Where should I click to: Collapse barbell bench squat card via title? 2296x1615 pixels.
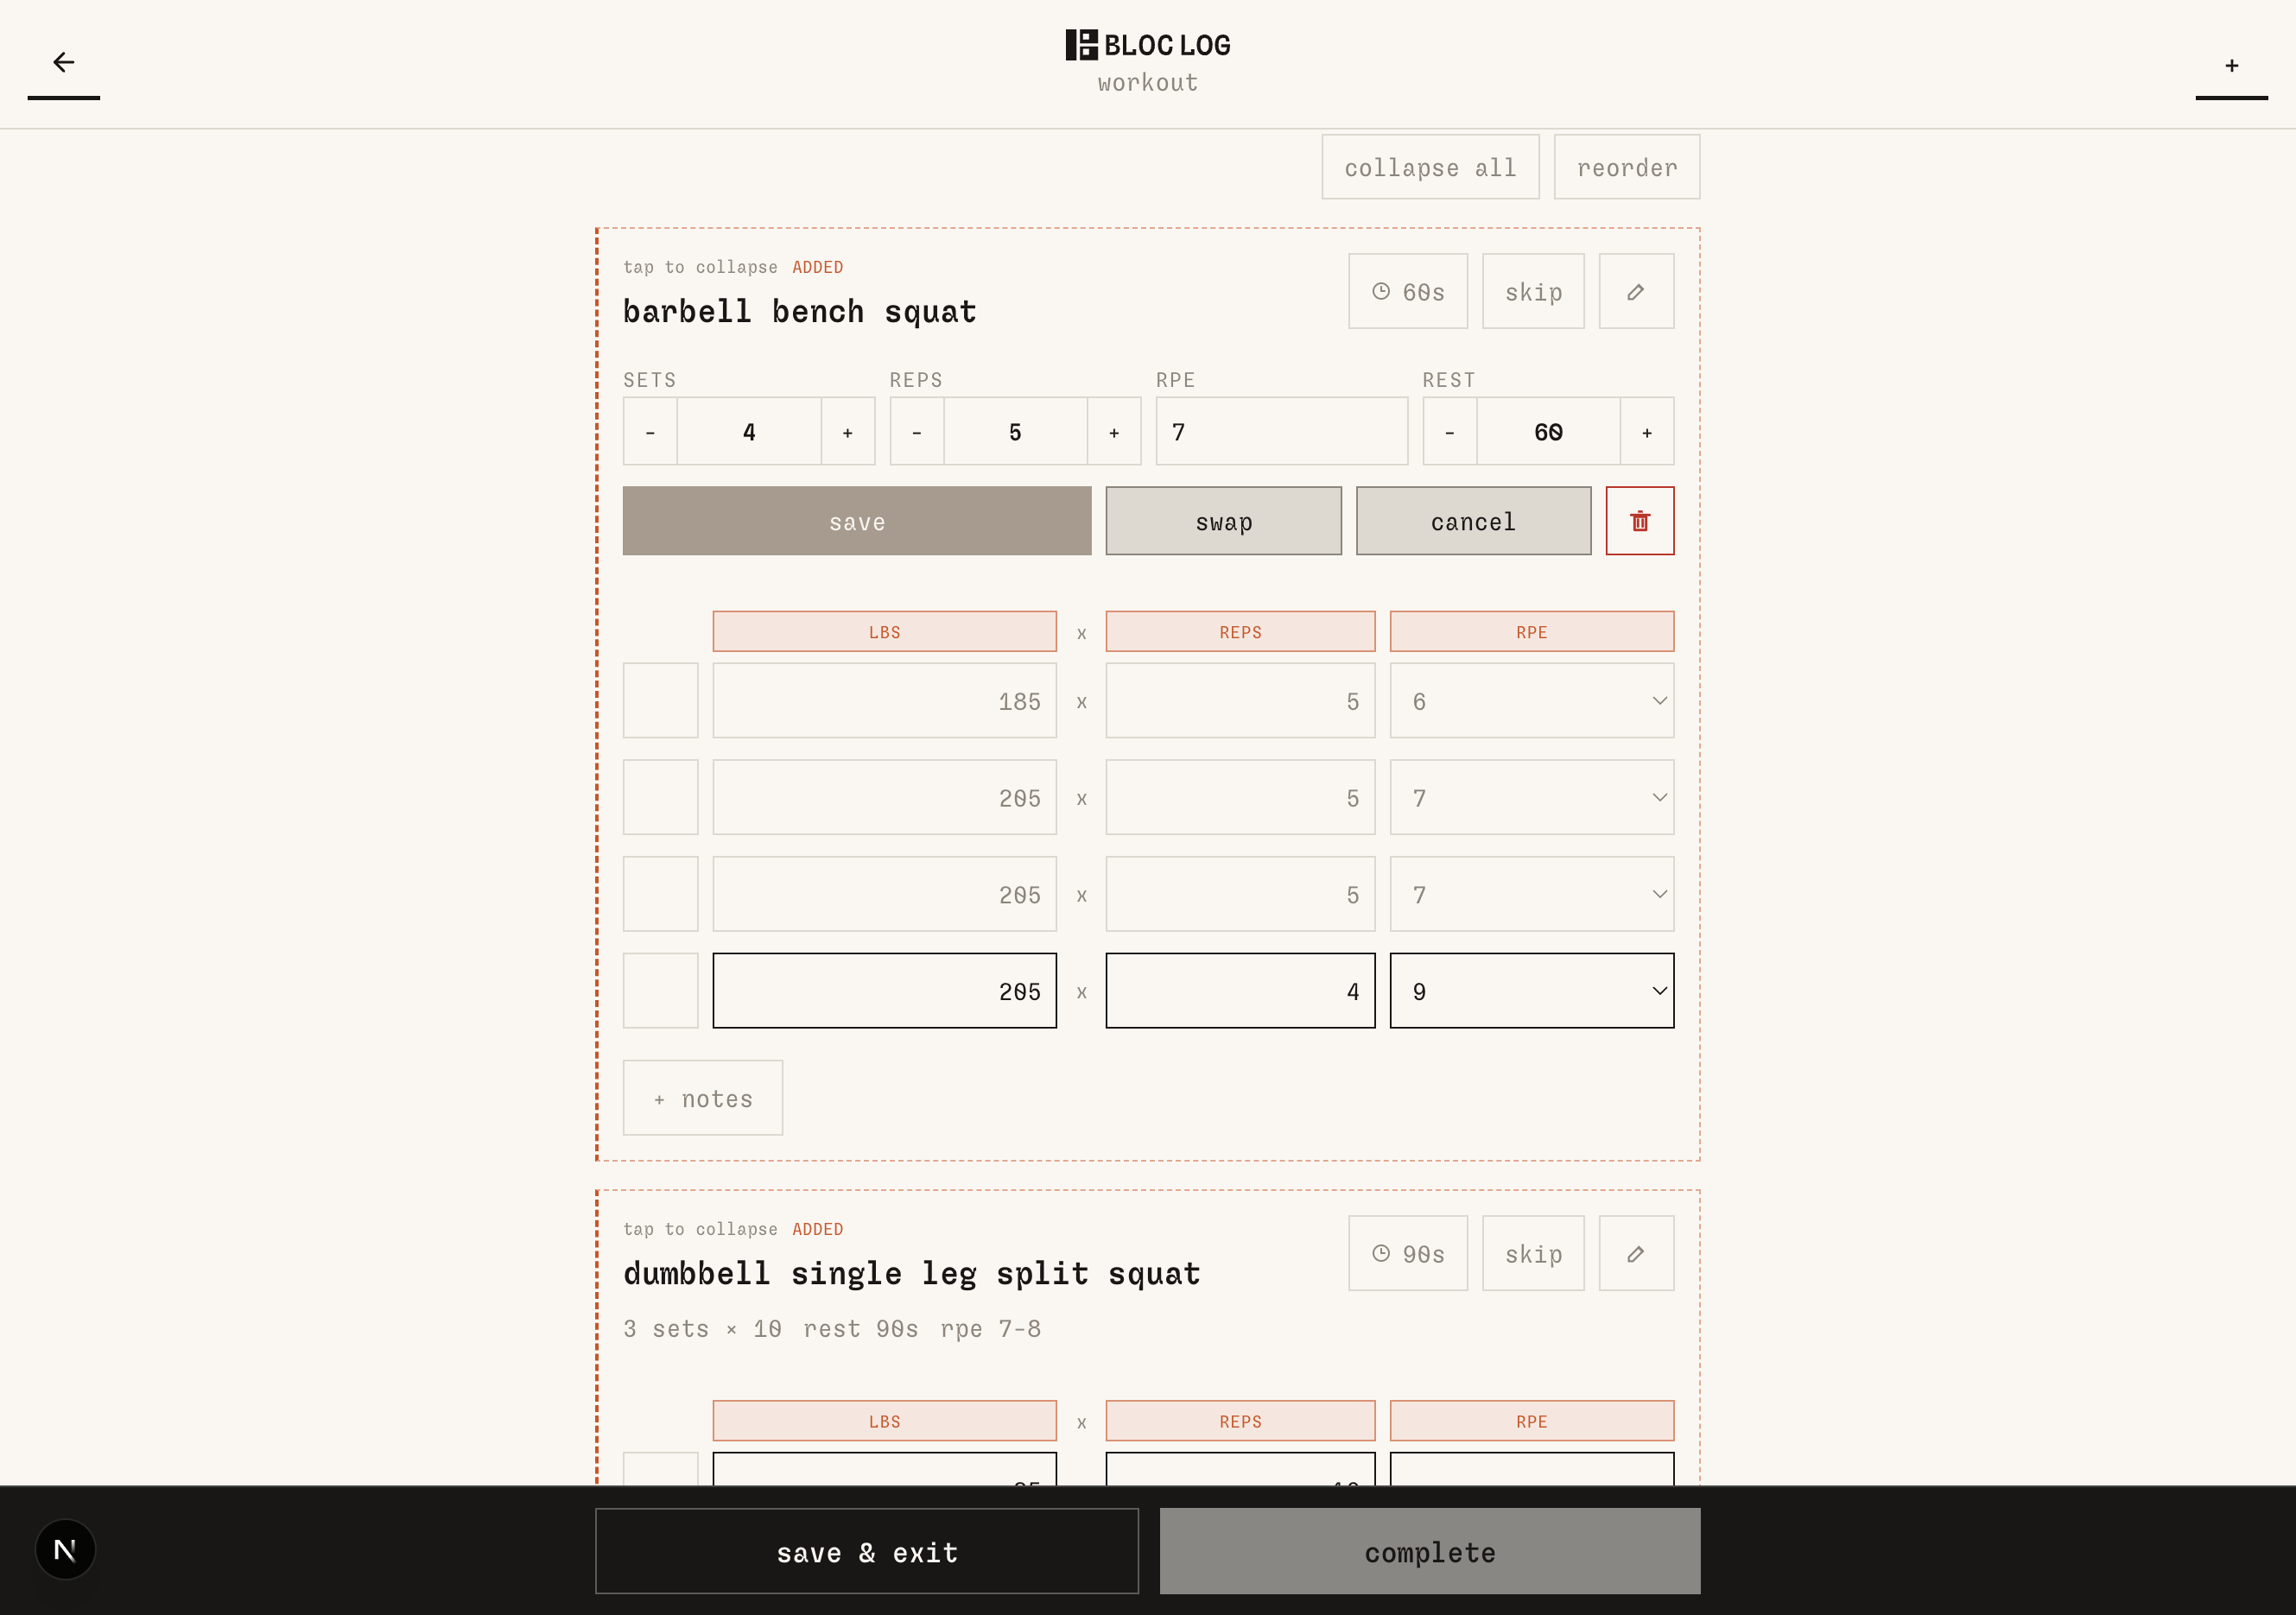(799, 312)
